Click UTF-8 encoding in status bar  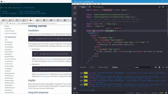click(x=145, y=93)
